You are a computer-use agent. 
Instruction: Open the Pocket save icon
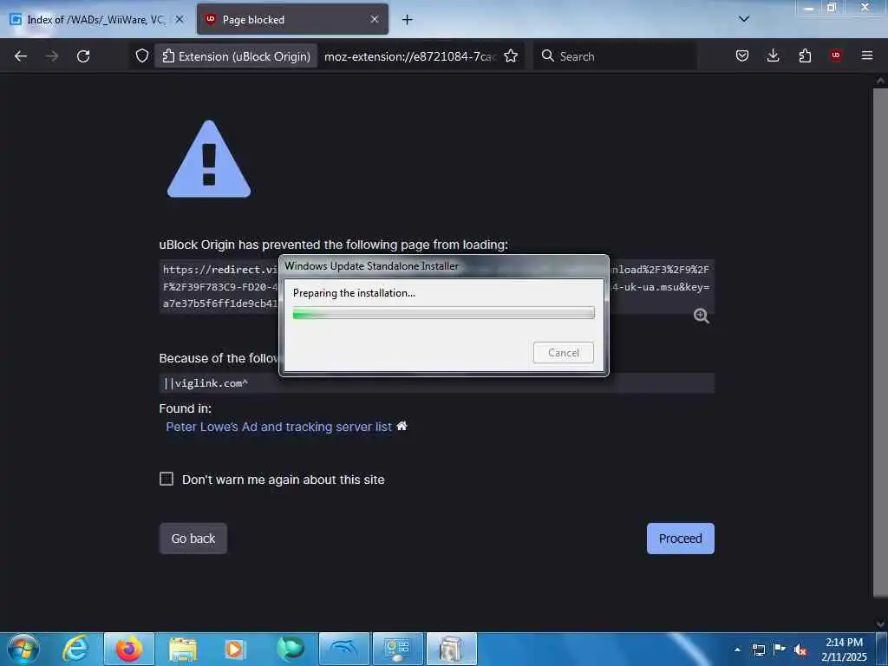coord(742,55)
